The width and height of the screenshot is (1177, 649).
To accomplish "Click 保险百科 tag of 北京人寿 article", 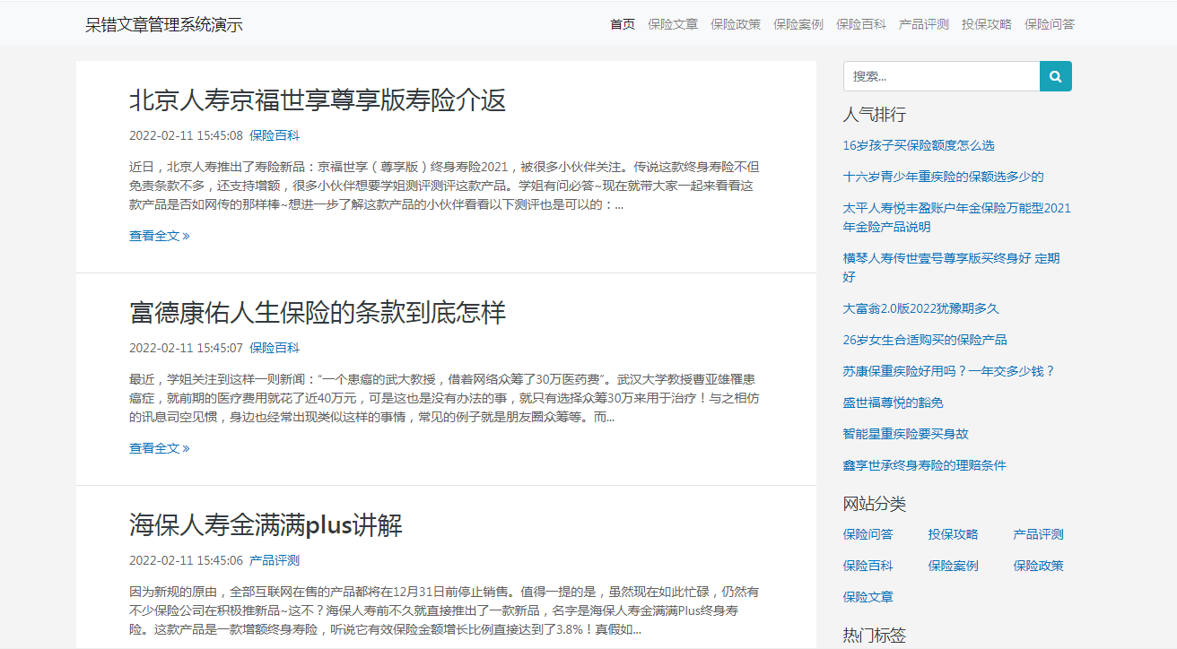I will (x=275, y=135).
